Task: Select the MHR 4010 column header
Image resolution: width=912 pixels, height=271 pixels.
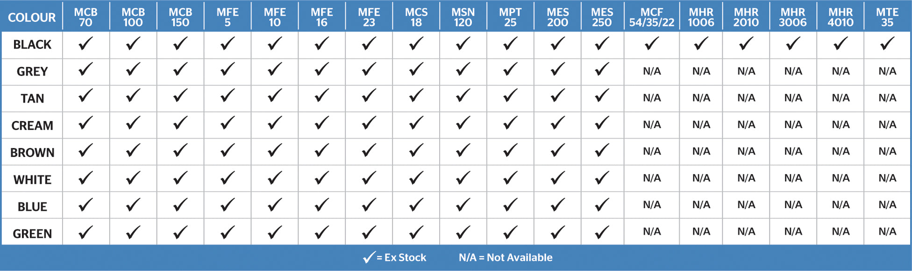Action: [840, 17]
